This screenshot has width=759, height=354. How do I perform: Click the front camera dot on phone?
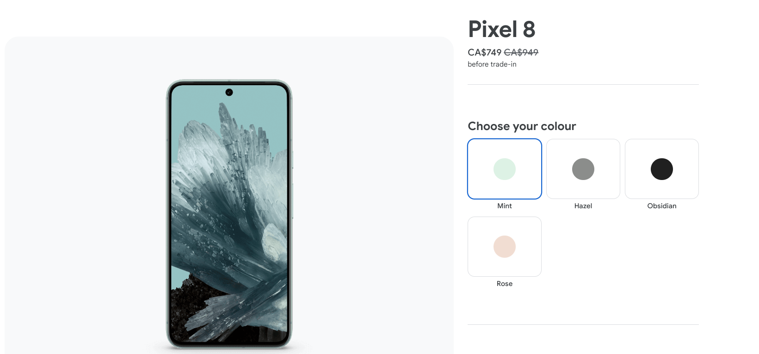tap(229, 93)
